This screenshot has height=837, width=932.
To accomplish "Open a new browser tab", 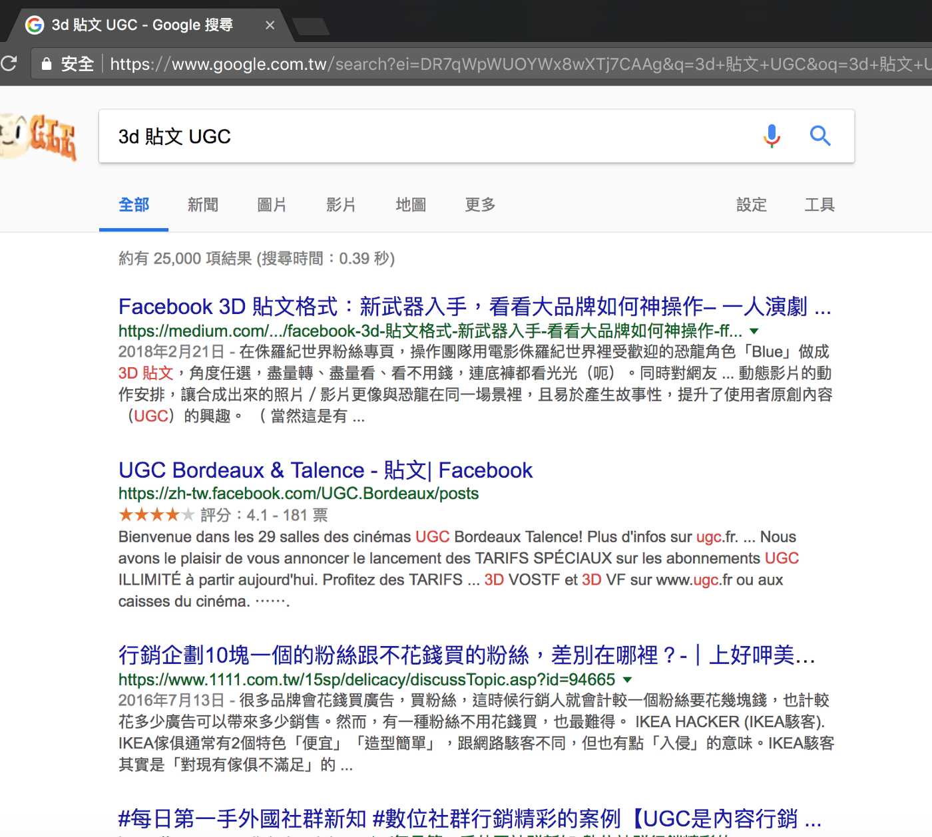I will pos(310,27).
